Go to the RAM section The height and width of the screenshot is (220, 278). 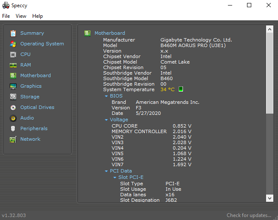pyautogui.click(x=25, y=65)
